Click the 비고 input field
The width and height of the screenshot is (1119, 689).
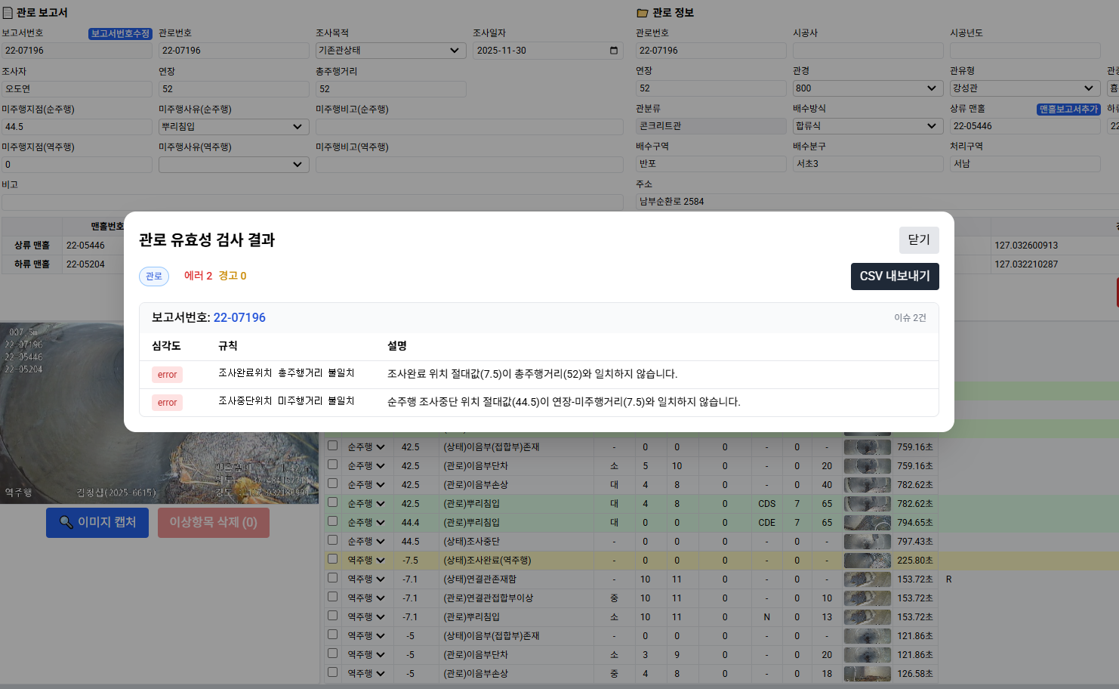coord(312,202)
